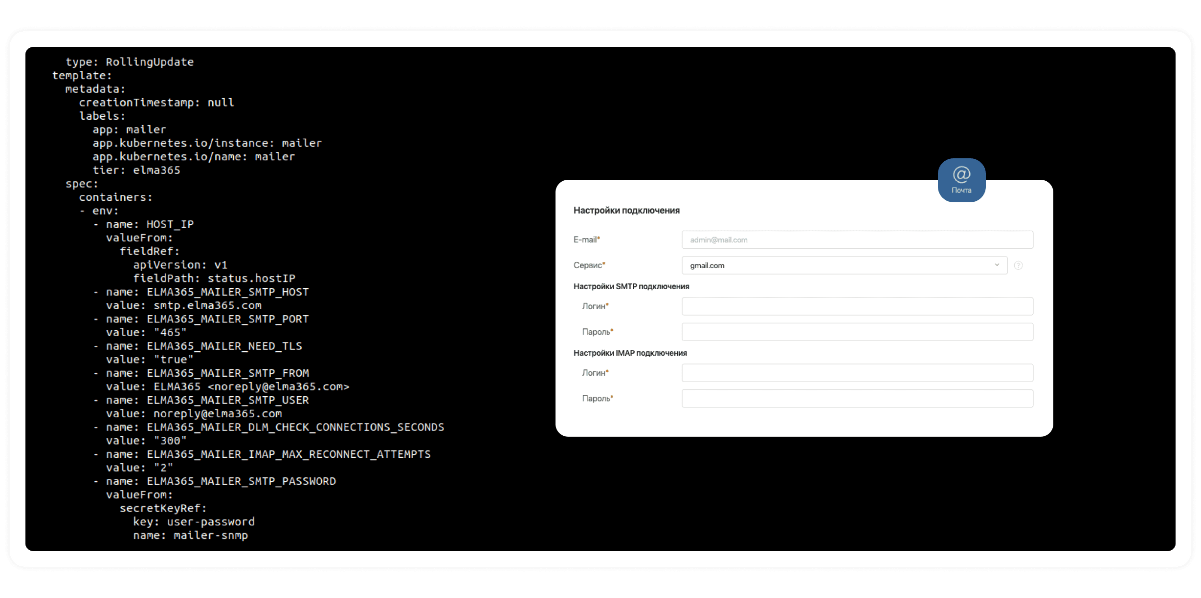Open the Сервис dropdown showing gmail.com
This screenshot has height=598, width=1201.
[845, 265]
